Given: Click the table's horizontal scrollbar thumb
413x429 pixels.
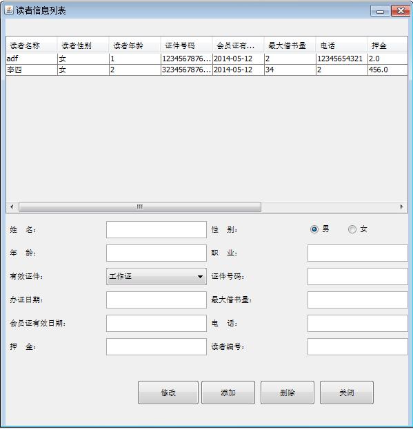Looking at the screenshot, I should (x=140, y=207).
